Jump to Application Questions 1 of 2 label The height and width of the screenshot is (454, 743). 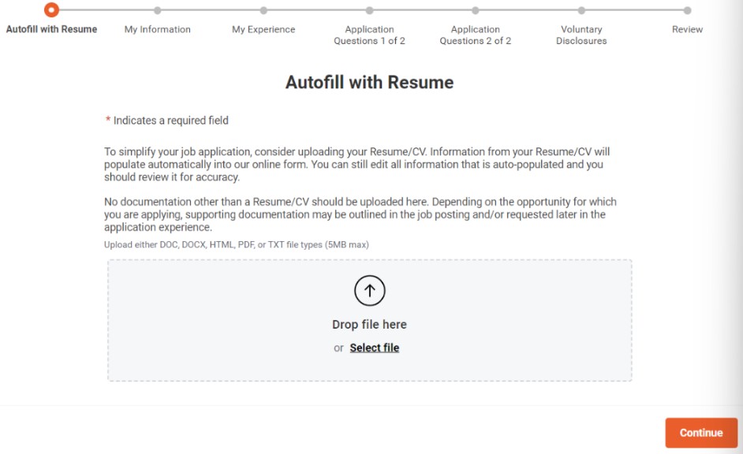pyautogui.click(x=370, y=35)
